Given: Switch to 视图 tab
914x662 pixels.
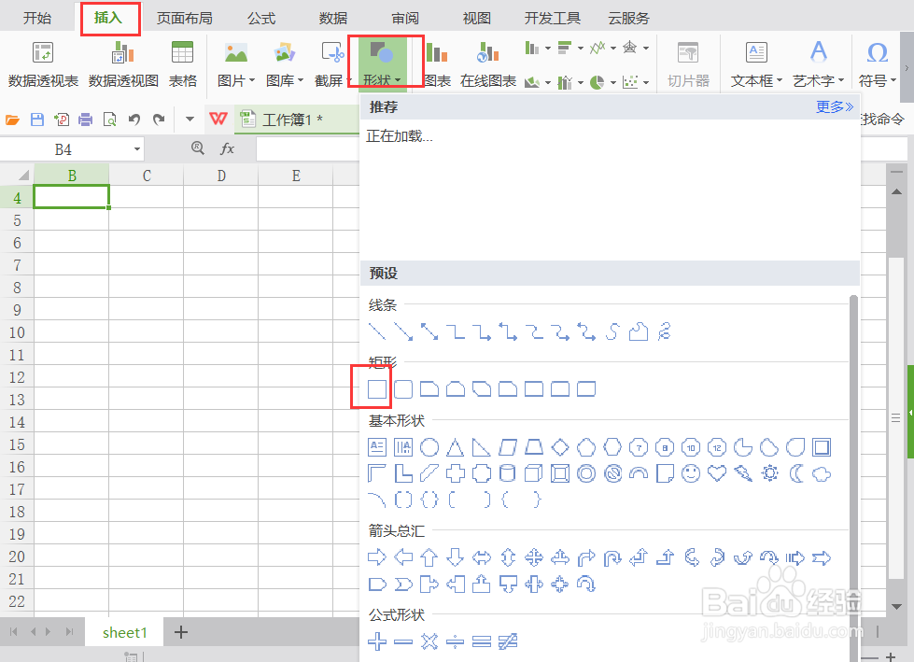Looking at the screenshot, I should click(477, 18).
